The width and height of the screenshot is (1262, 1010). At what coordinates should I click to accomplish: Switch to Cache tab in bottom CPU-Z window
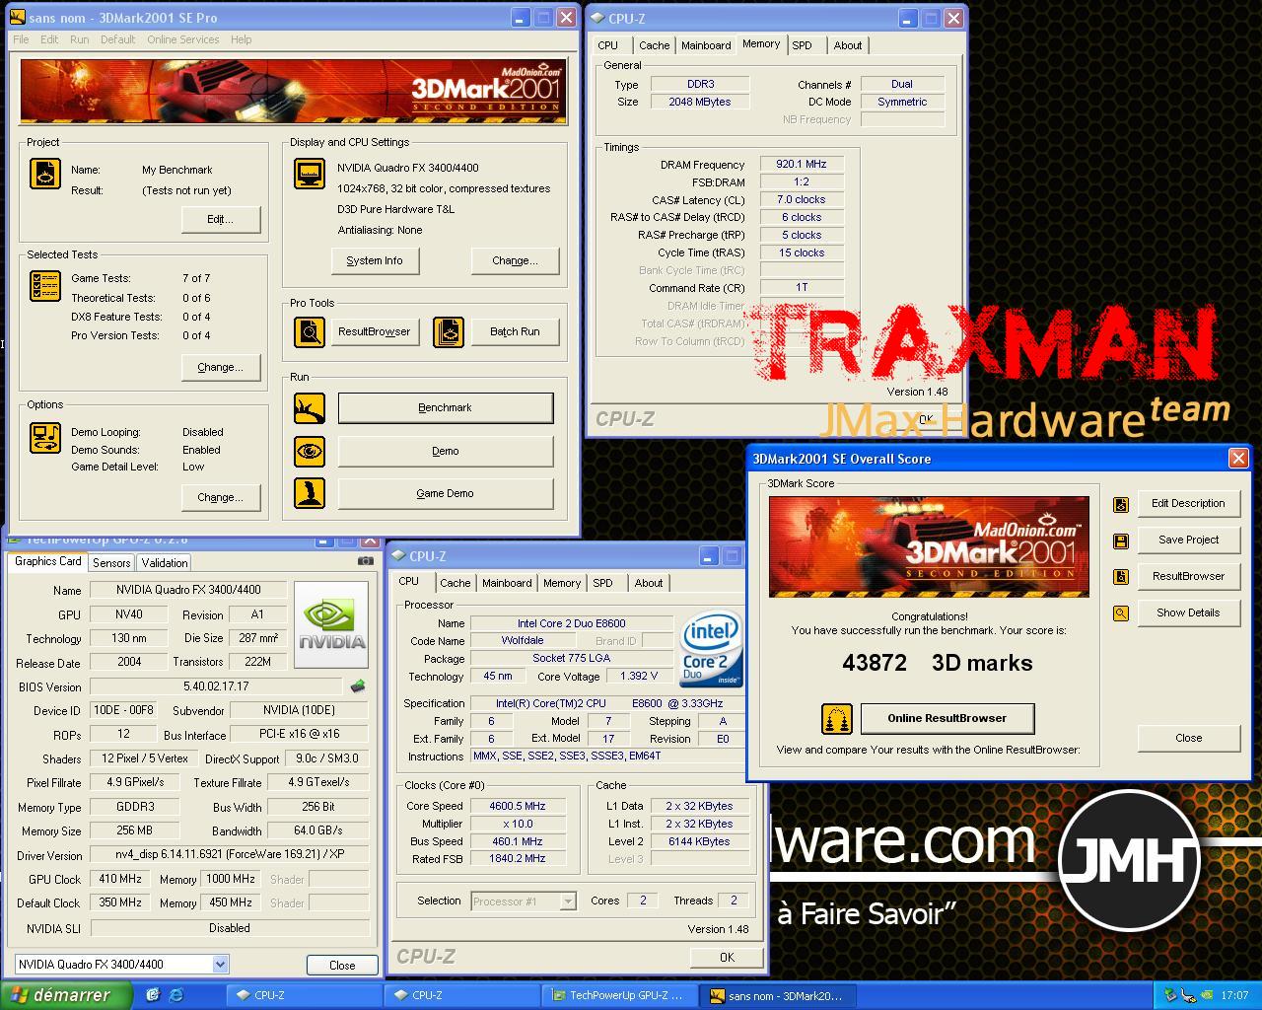[456, 583]
